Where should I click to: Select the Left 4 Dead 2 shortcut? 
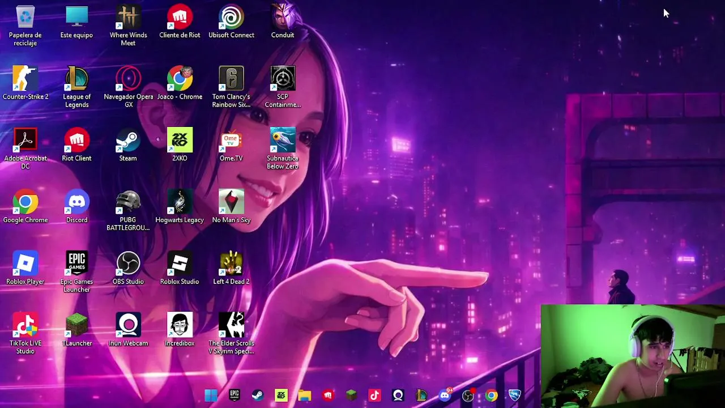(231, 269)
